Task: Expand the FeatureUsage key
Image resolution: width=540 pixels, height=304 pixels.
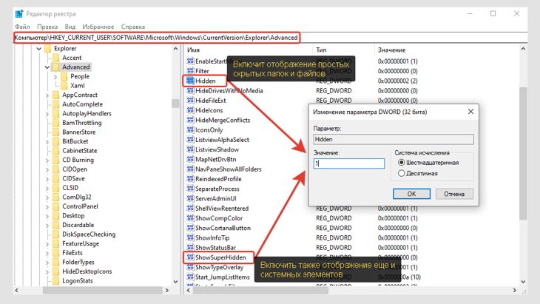Action: (x=47, y=244)
